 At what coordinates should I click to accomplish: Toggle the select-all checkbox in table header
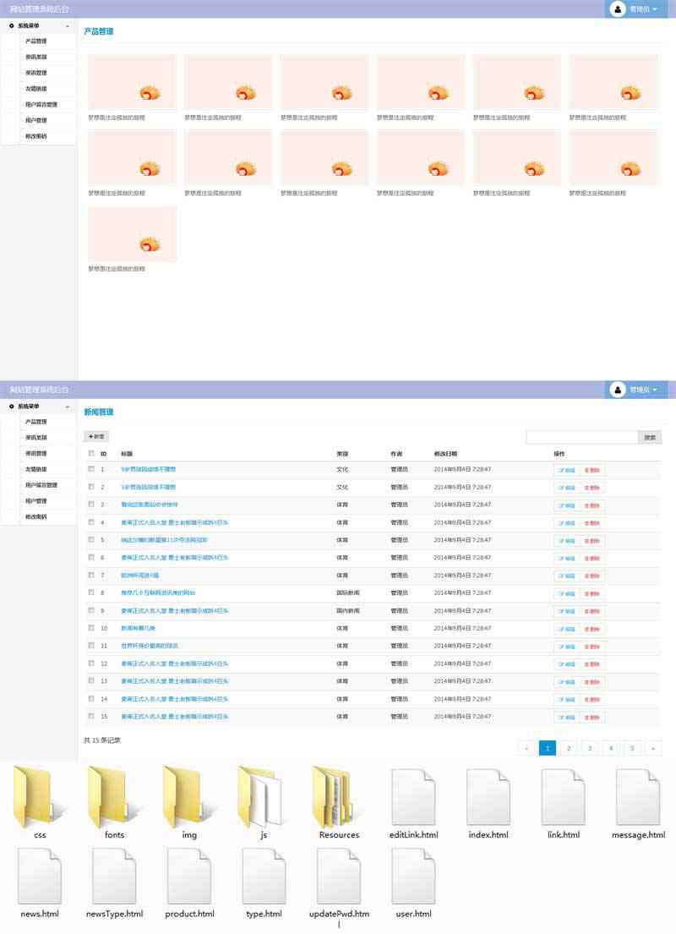[x=91, y=454]
